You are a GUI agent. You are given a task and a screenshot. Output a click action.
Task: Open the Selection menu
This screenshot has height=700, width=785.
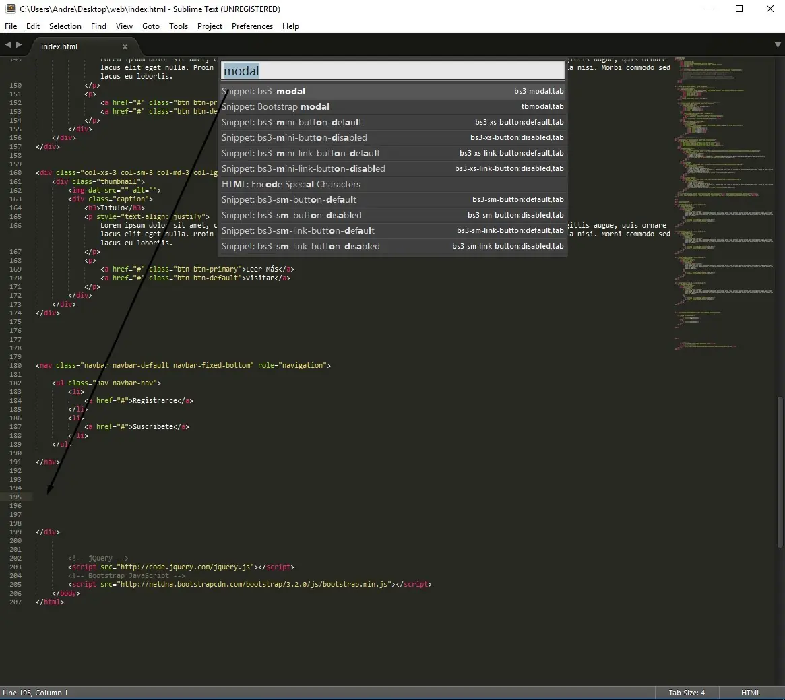65,26
